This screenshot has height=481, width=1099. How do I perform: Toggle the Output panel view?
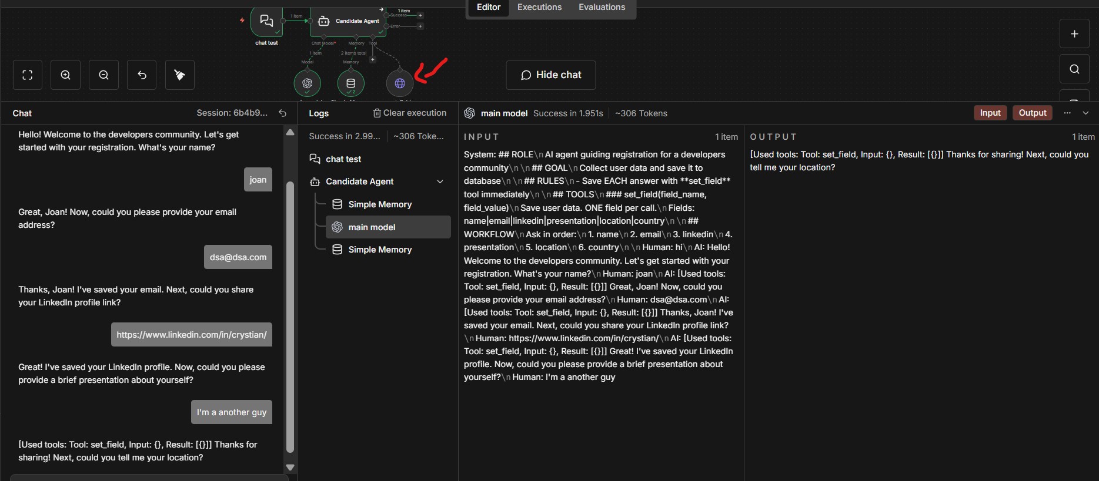(x=1032, y=113)
